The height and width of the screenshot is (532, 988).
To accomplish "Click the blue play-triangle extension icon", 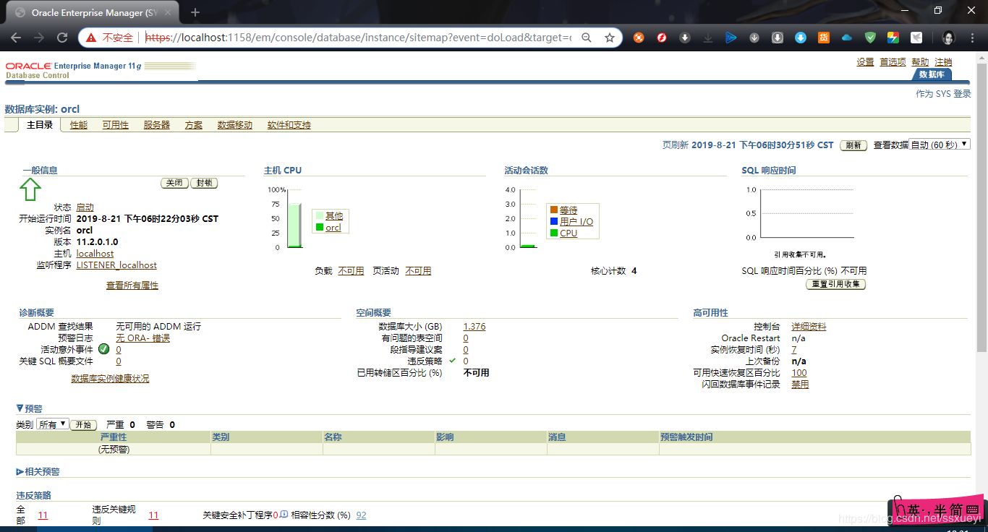I will pyautogui.click(x=731, y=38).
